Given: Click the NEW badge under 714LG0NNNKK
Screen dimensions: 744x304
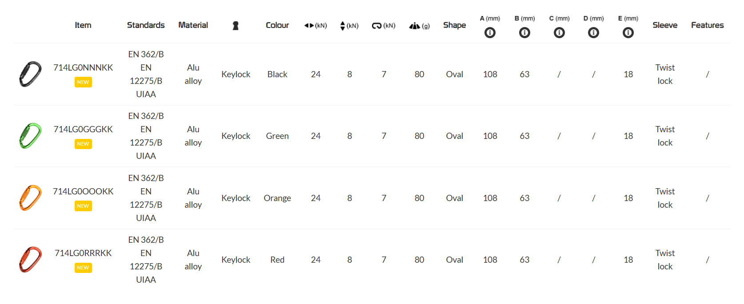Looking at the screenshot, I should (83, 82).
